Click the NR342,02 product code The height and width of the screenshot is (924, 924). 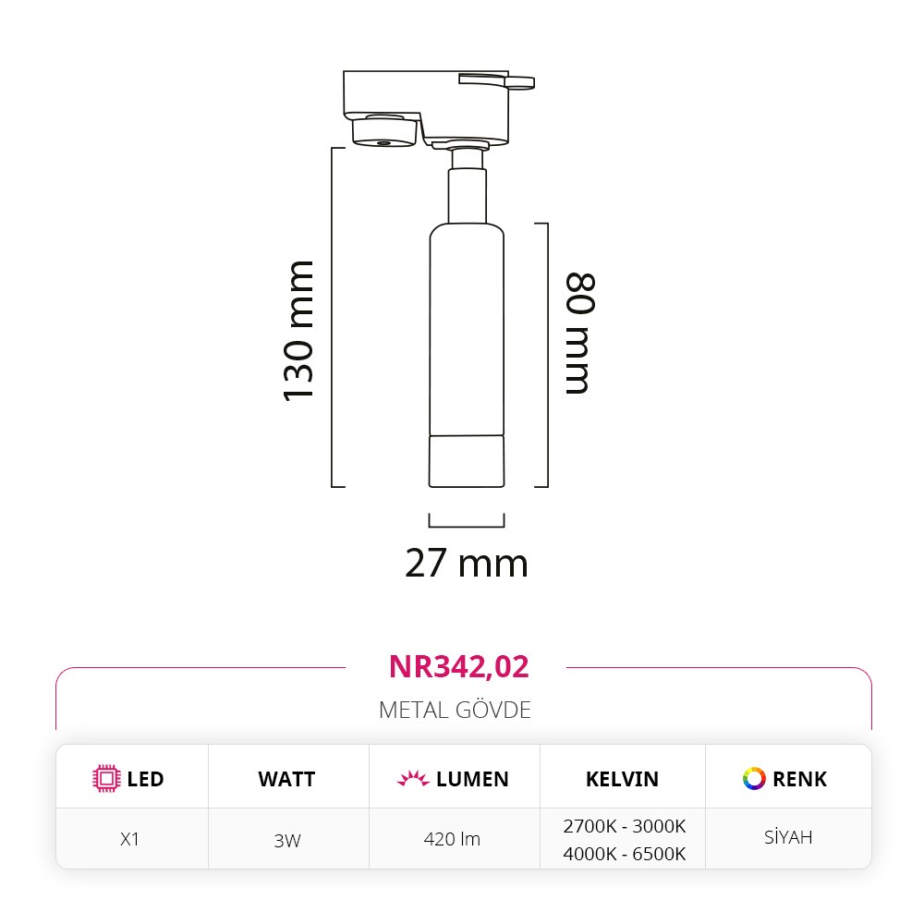[459, 666]
